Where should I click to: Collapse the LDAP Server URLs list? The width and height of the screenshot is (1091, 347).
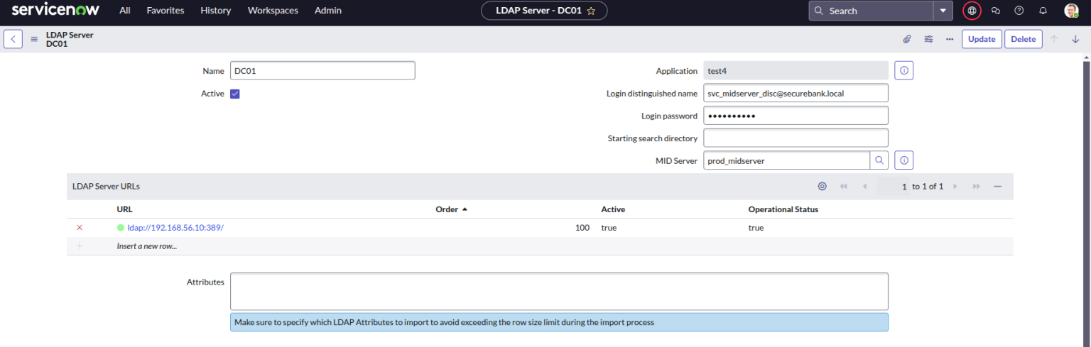tap(997, 186)
